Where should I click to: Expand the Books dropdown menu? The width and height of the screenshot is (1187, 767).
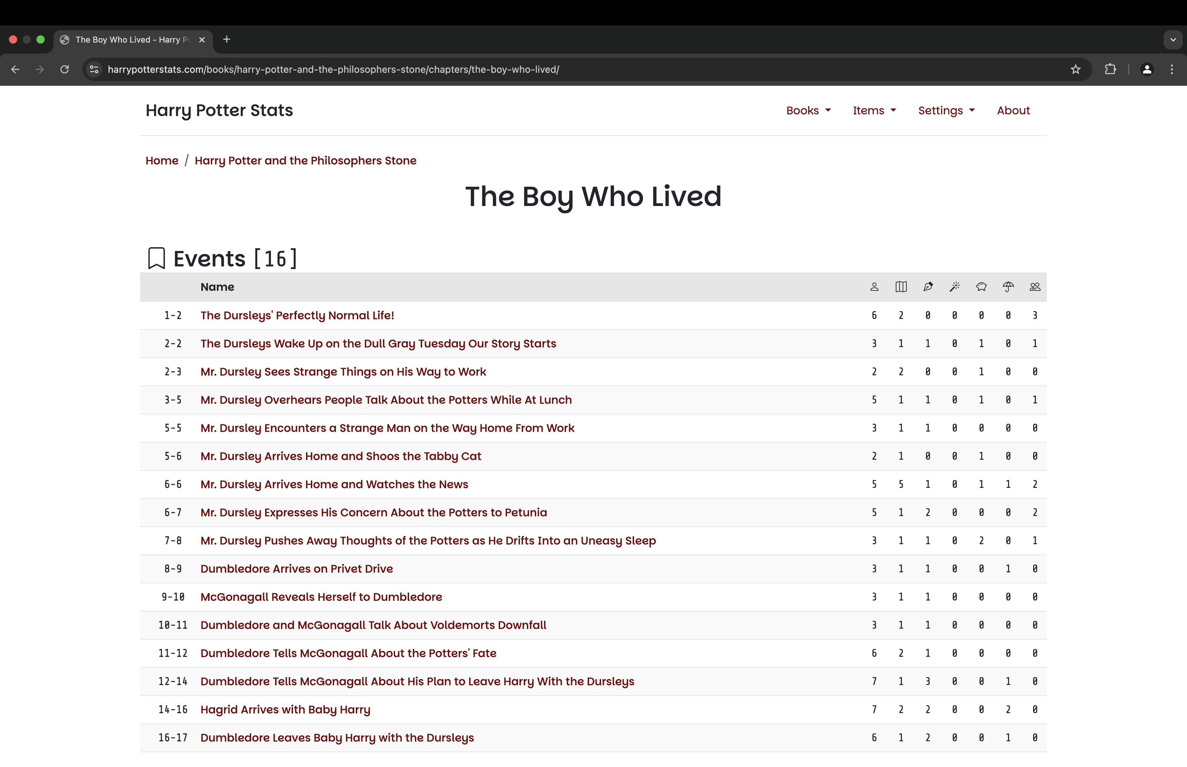pos(808,111)
